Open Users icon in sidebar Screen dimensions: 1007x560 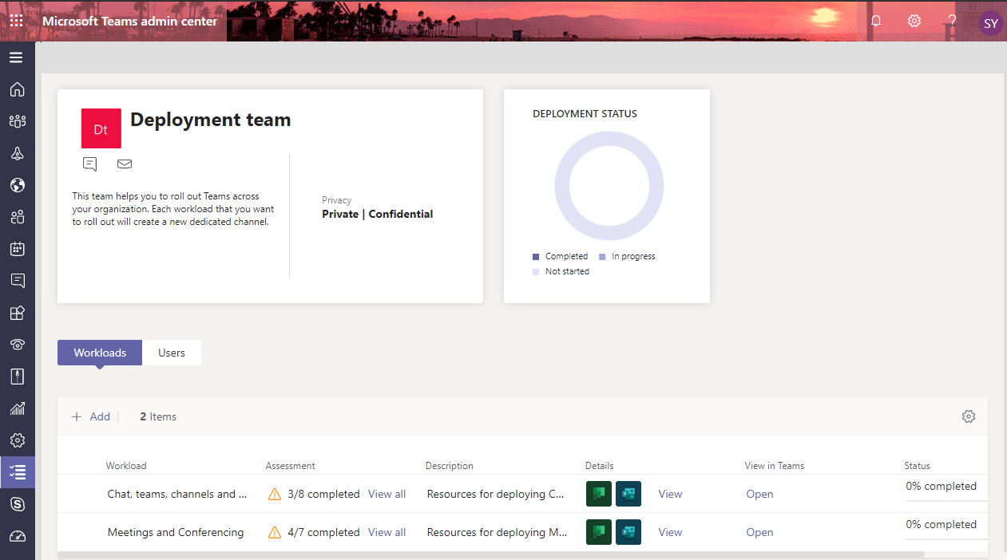click(x=17, y=217)
